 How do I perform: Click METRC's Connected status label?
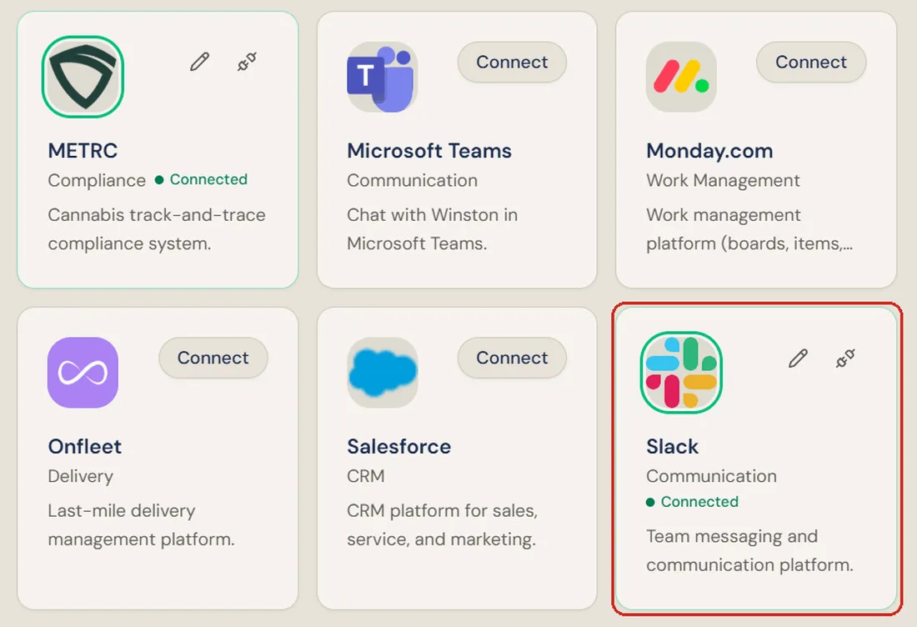tap(201, 179)
